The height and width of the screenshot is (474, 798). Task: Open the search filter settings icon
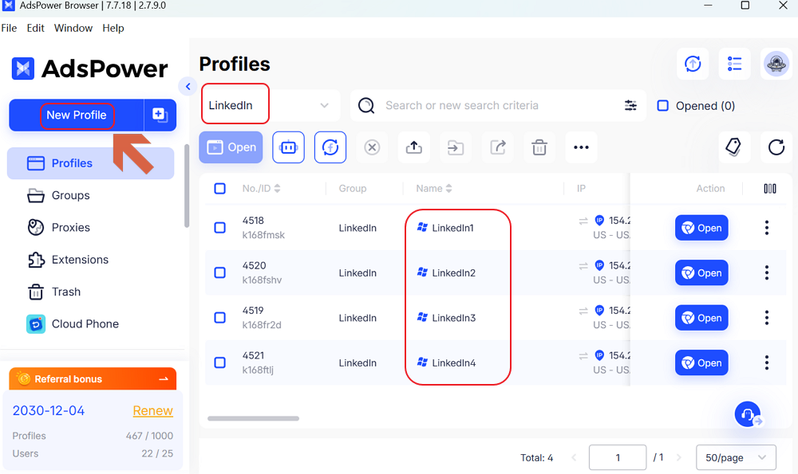(630, 105)
